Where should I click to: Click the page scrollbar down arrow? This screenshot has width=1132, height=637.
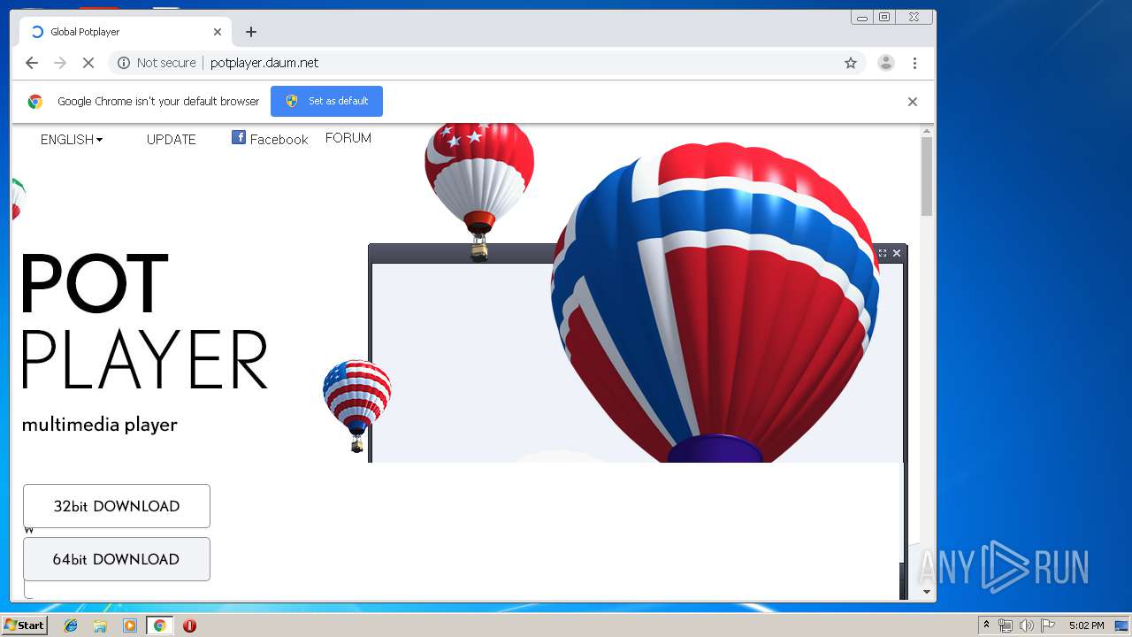click(x=927, y=592)
